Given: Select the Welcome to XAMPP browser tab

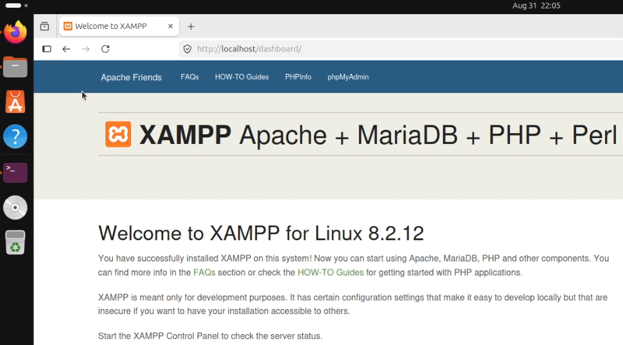Looking at the screenshot, I should tap(119, 26).
